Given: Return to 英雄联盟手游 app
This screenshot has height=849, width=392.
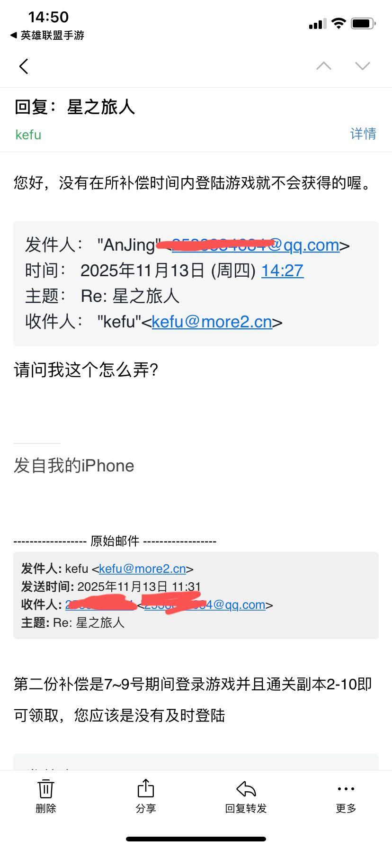Looking at the screenshot, I should [x=47, y=36].
